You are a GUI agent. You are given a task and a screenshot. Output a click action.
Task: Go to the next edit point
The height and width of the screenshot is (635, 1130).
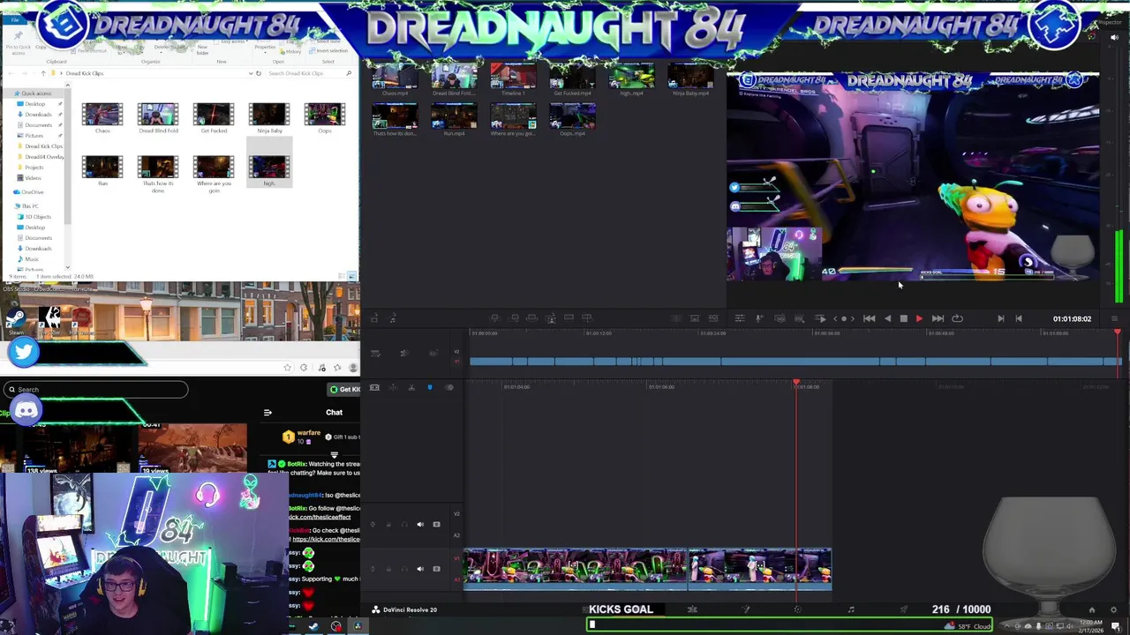[1000, 318]
